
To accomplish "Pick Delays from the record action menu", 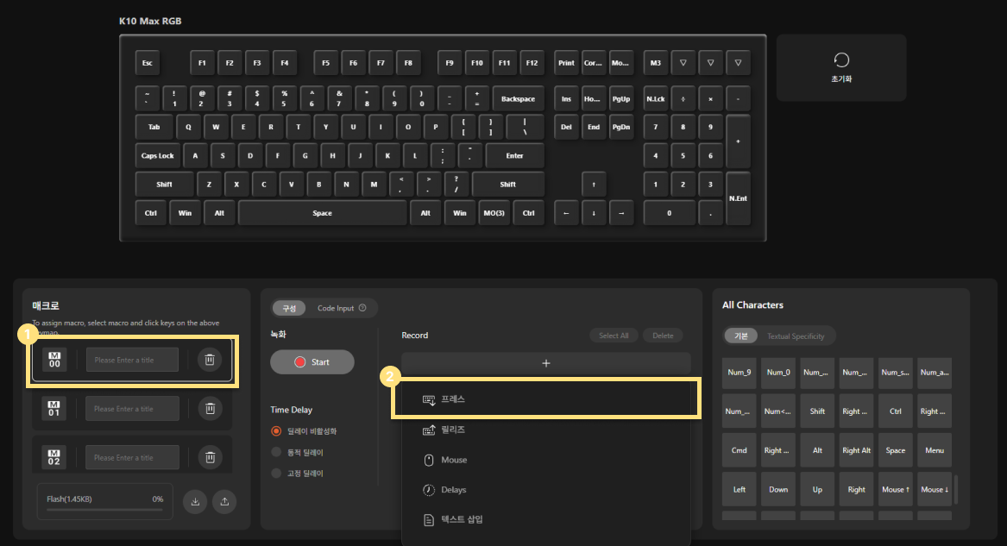I will pos(454,490).
